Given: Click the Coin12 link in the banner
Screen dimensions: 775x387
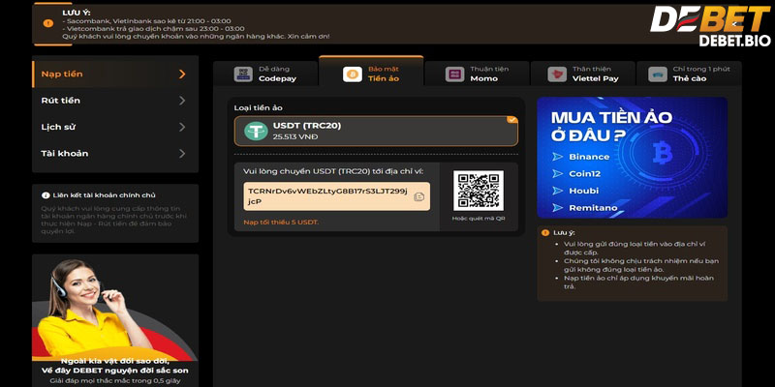Looking at the screenshot, I should [585, 174].
